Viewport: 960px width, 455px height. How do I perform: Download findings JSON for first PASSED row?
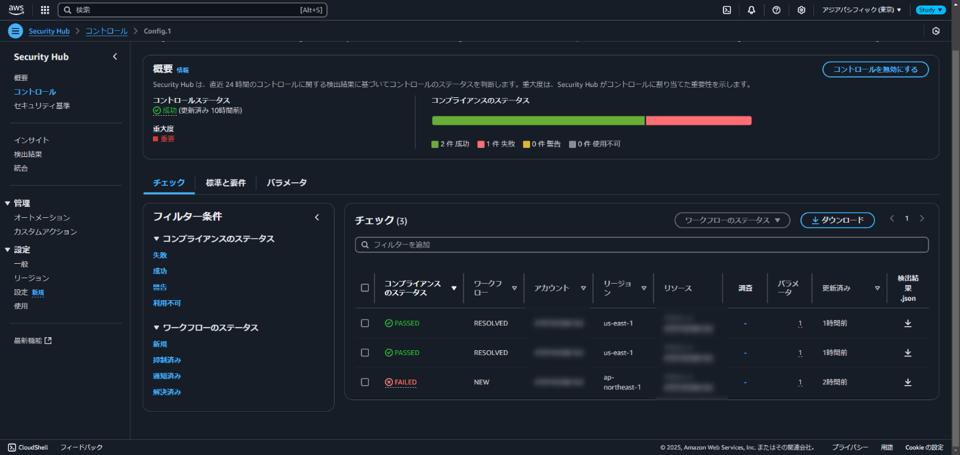click(x=908, y=323)
